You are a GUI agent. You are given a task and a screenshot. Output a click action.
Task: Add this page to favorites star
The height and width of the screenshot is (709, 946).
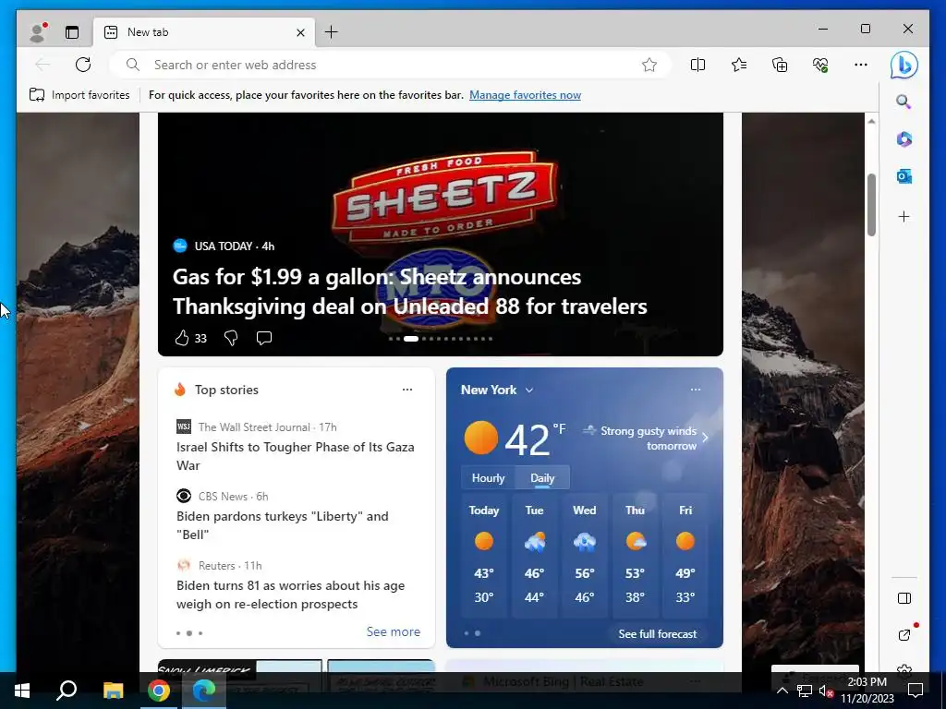click(649, 65)
